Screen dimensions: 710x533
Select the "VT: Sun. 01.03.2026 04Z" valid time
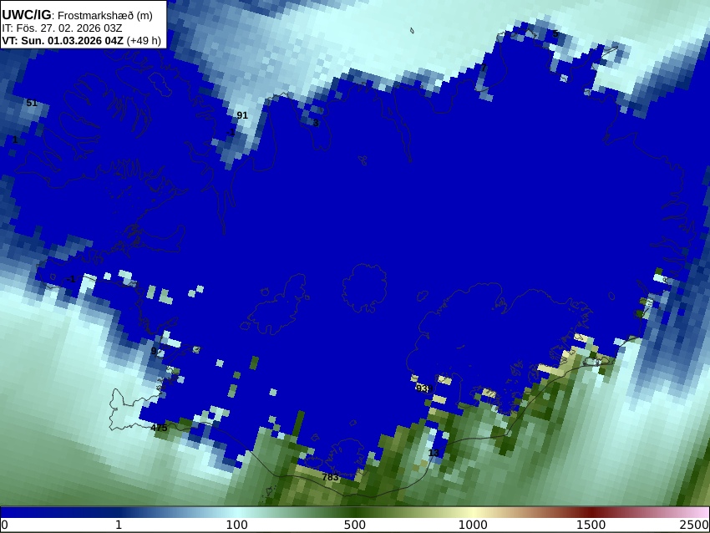click(63, 40)
